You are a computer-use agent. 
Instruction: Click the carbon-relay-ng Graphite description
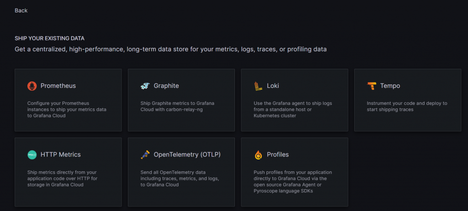pyautogui.click(x=177, y=106)
